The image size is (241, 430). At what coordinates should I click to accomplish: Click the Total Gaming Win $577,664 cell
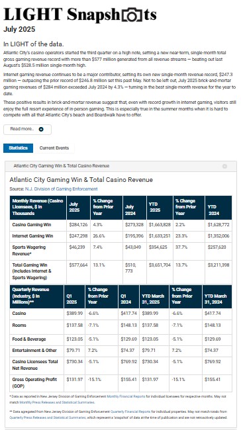78,272
